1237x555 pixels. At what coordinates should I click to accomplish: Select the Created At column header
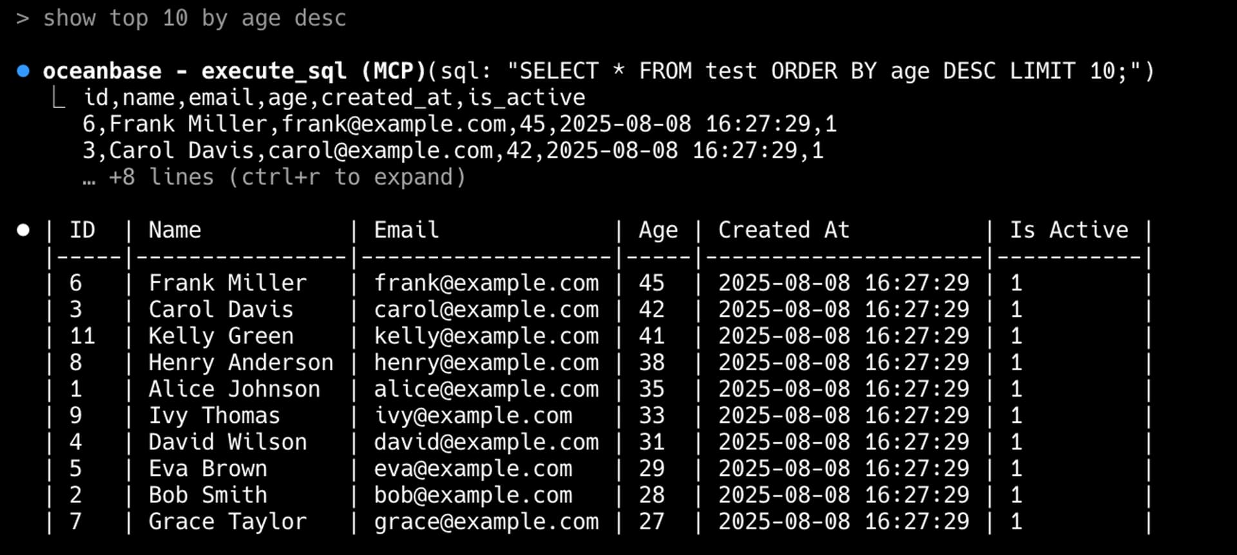(783, 230)
